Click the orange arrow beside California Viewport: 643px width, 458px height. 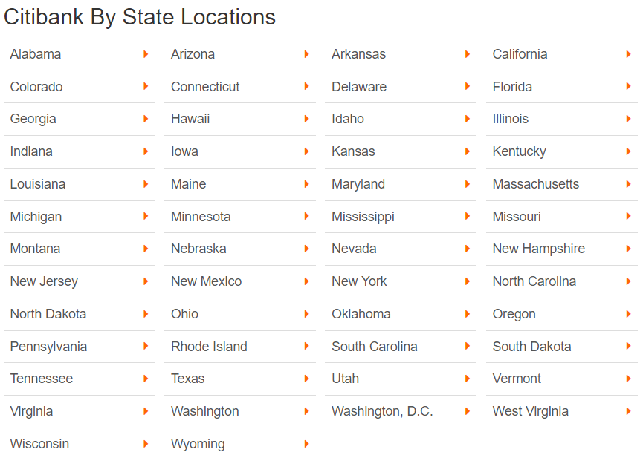pyautogui.click(x=627, y=54)
